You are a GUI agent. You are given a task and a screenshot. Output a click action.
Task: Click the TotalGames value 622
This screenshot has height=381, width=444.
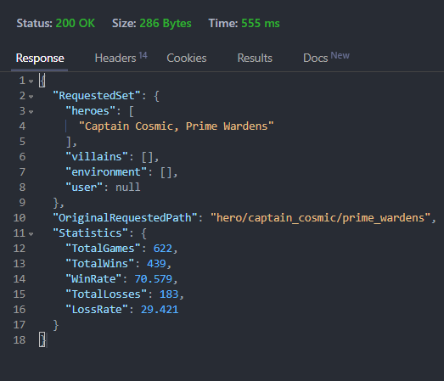(163, 249)
